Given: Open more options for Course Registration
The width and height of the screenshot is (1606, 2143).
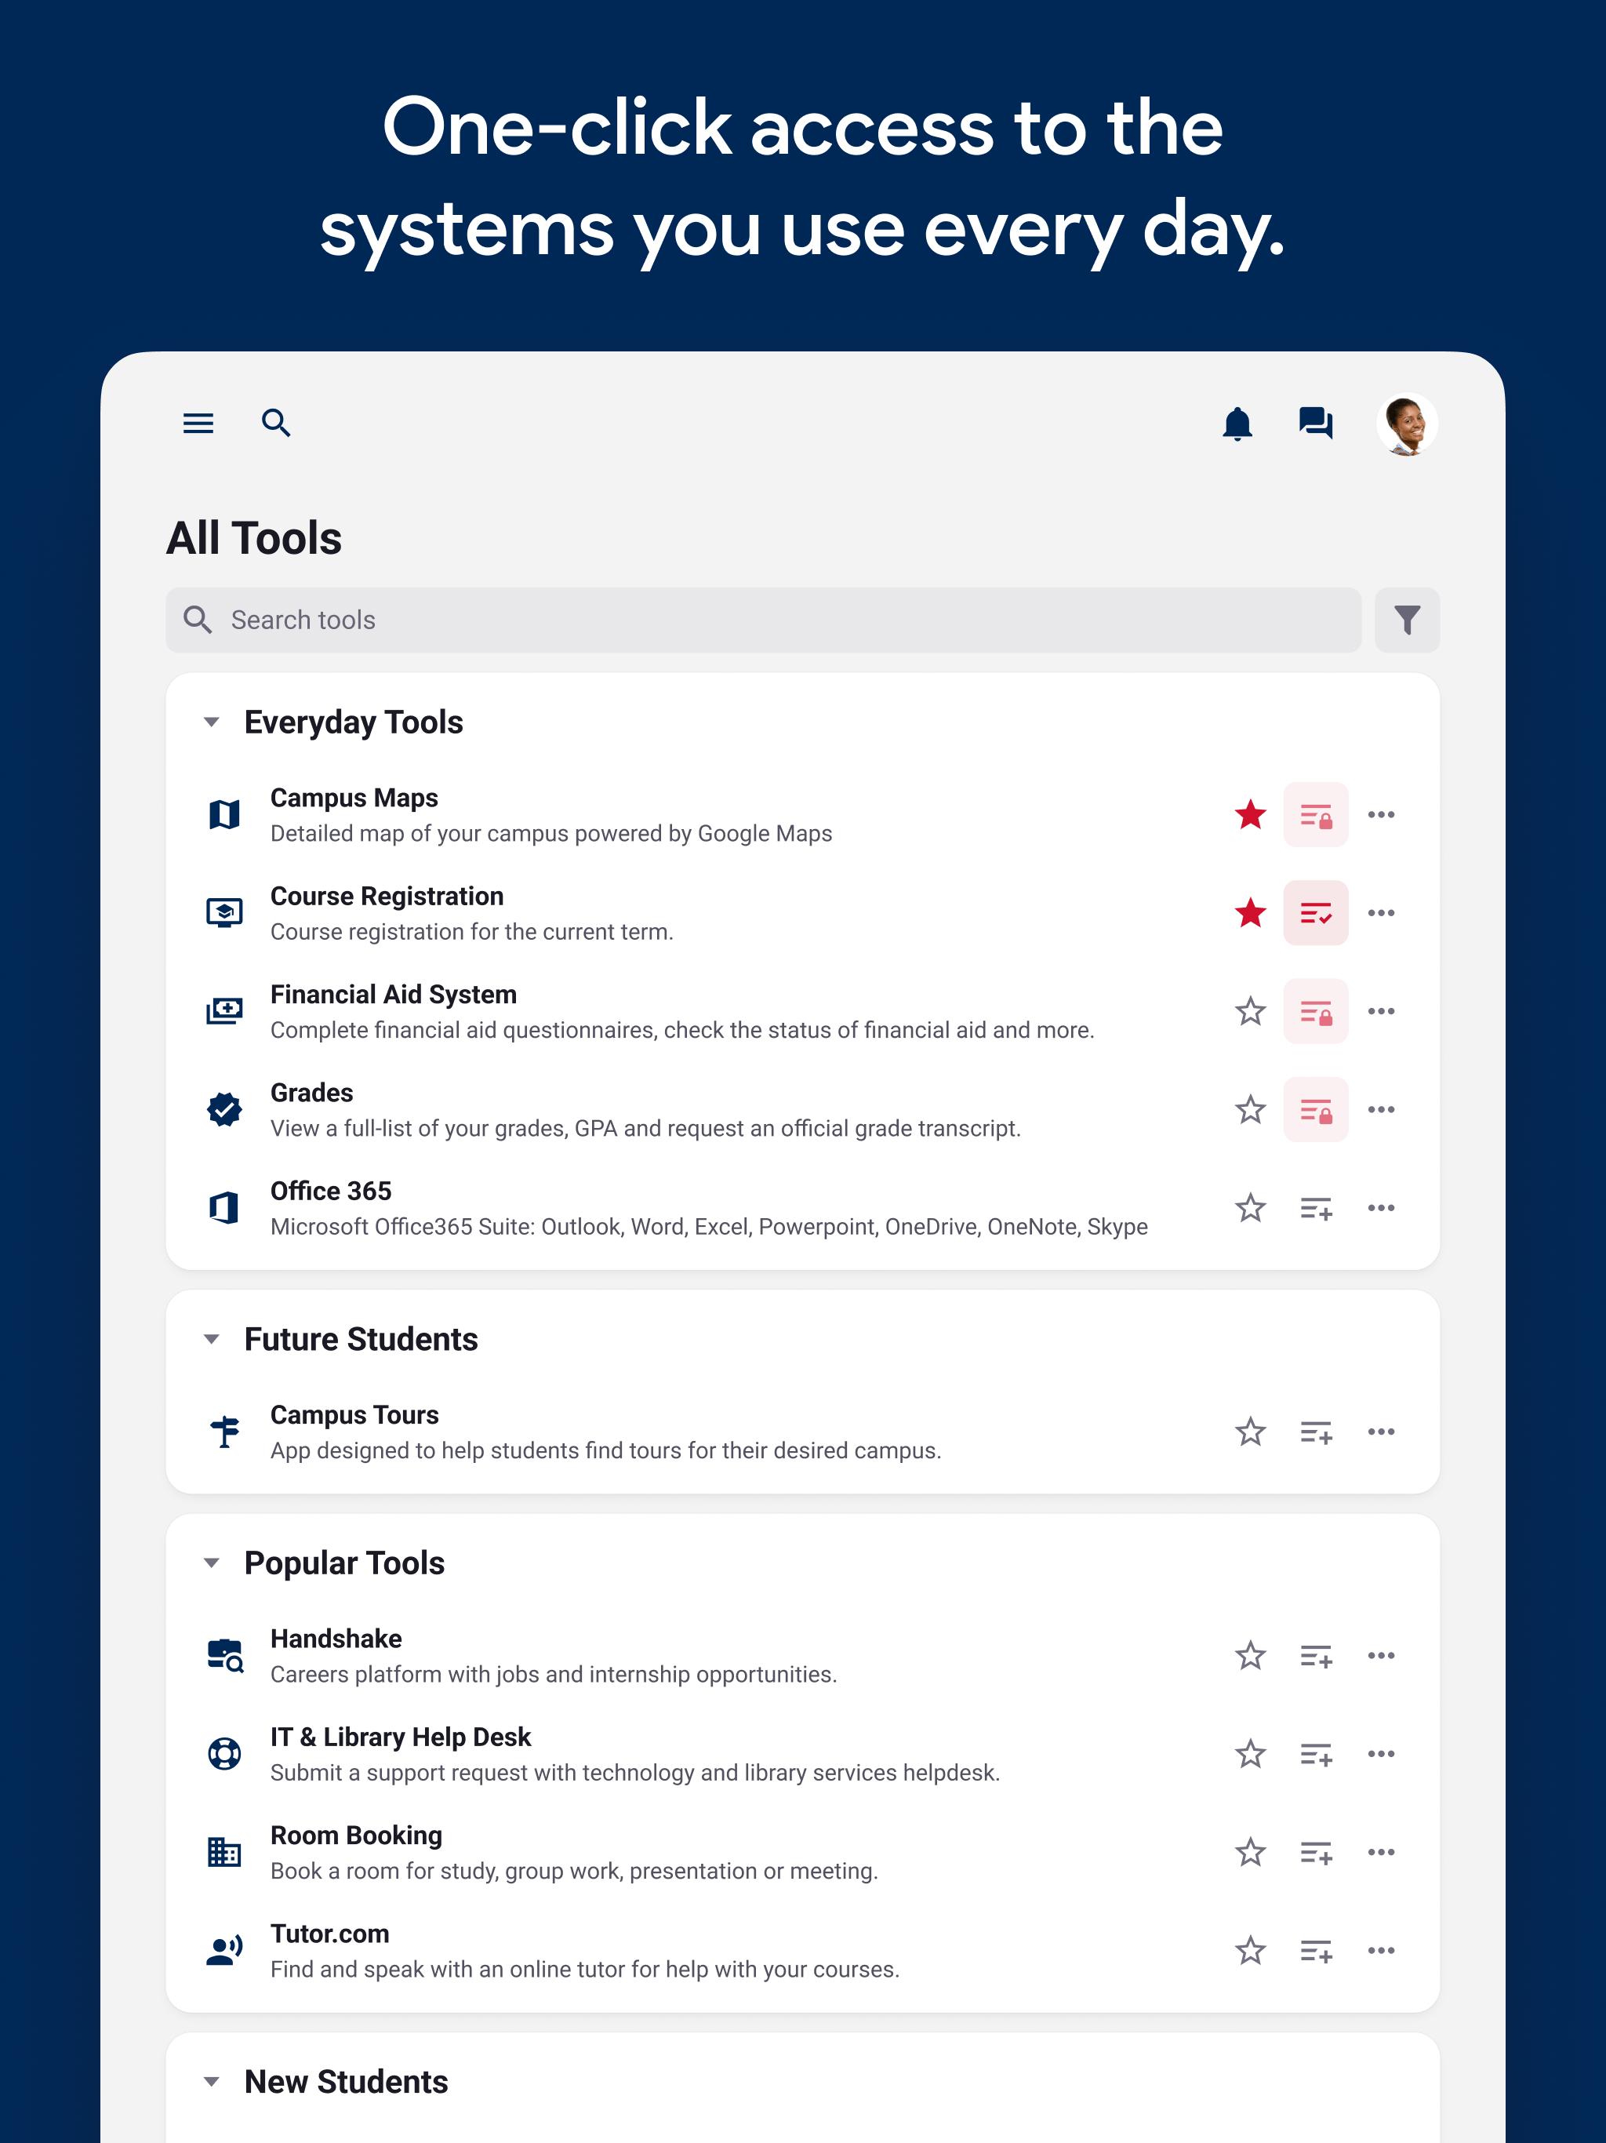Looking at the screenshot, I should point(1380,912).
